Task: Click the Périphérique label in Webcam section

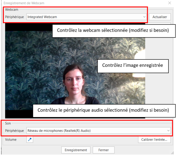Action: tap(14, 17)
